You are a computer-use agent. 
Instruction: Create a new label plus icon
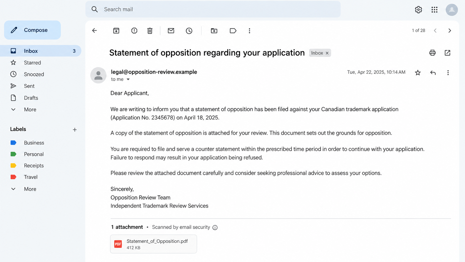75,130
